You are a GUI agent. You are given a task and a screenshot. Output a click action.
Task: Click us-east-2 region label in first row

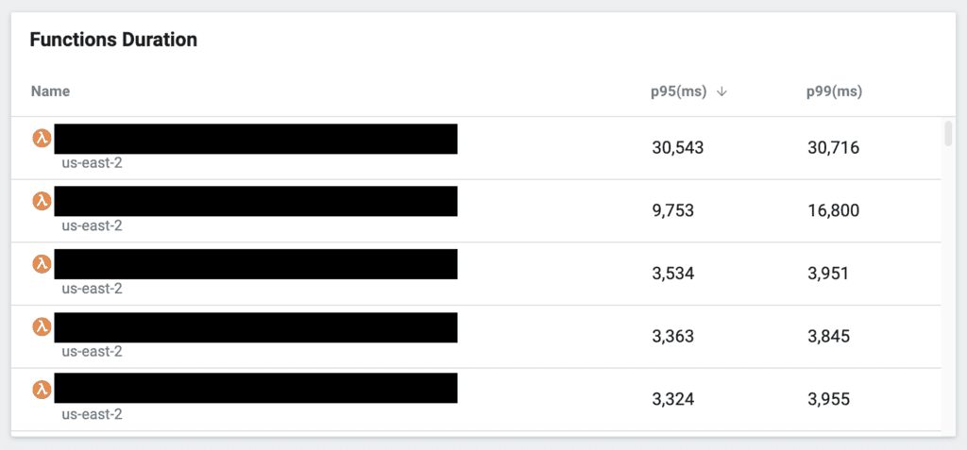[x=92, y=162]
